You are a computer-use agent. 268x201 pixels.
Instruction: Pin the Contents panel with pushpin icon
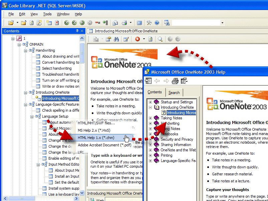pyautogui.click(x=77, y=31)
